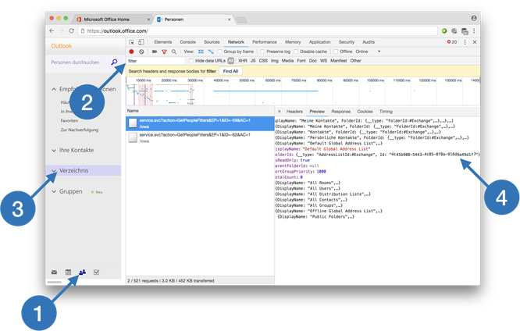The image size is (520, 331).
Task: Select the All filter type button
Action: coord(231,61)
